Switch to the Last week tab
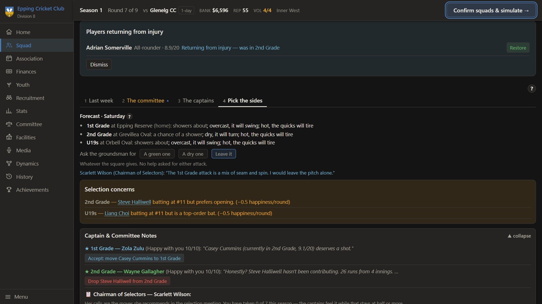The width and height of the screenshot is (542, 304). point(99,101)
